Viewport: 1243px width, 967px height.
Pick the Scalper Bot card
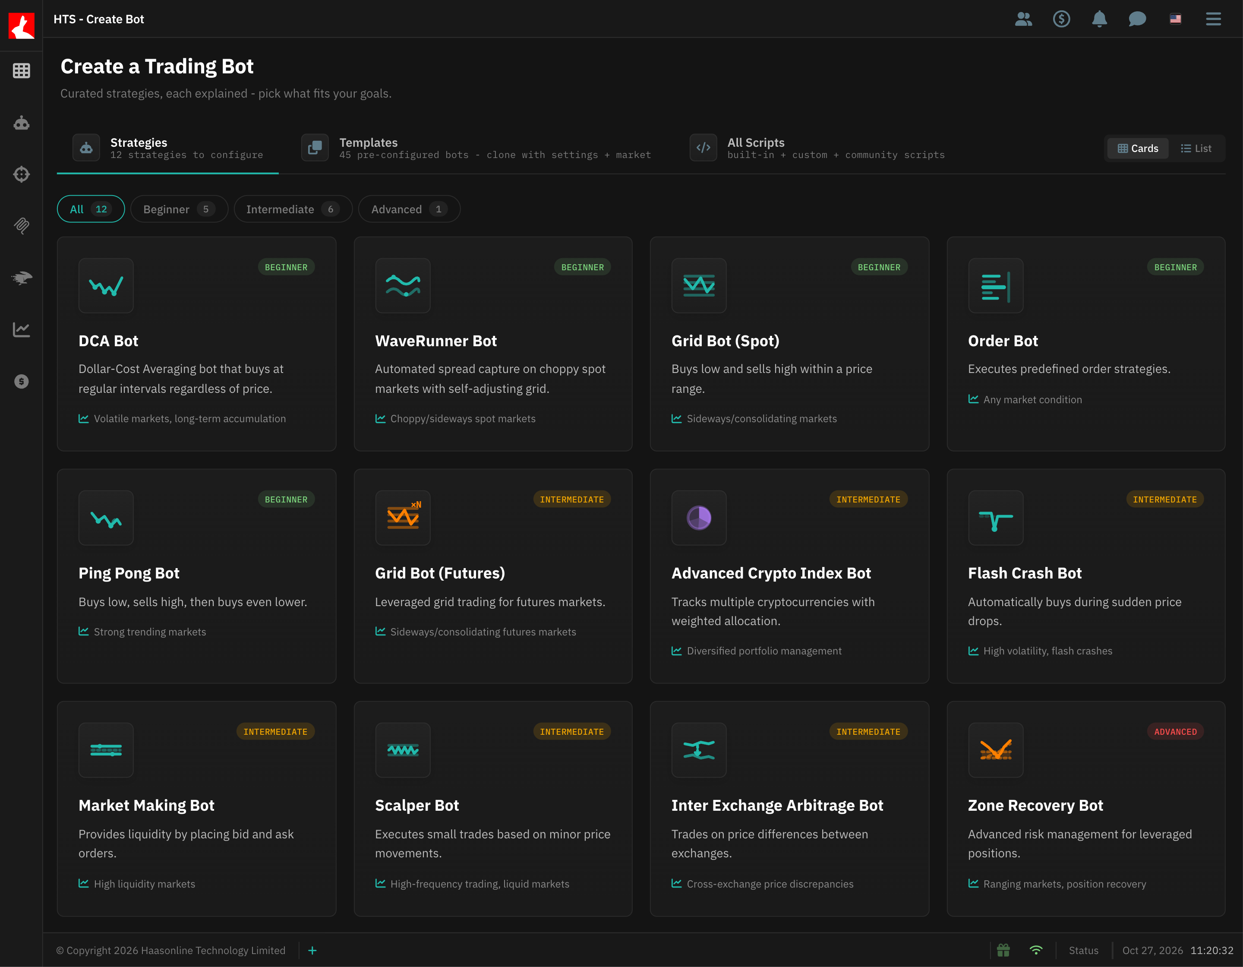click(493, 808)
